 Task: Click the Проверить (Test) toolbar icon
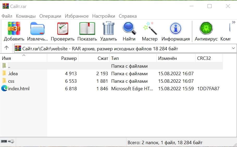(x=63, y=29)
